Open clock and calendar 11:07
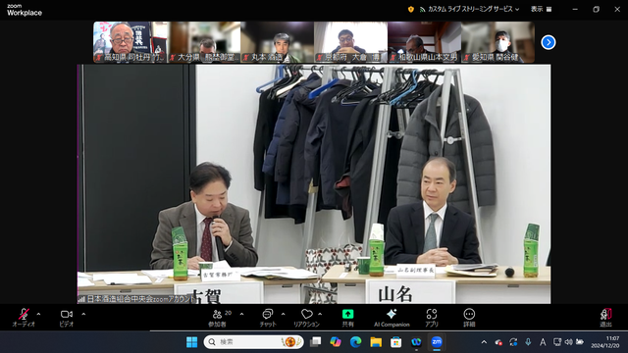Image resolution: width=628 pixels, height=353 pixels. pyautogui.click(x=605, y=342)
